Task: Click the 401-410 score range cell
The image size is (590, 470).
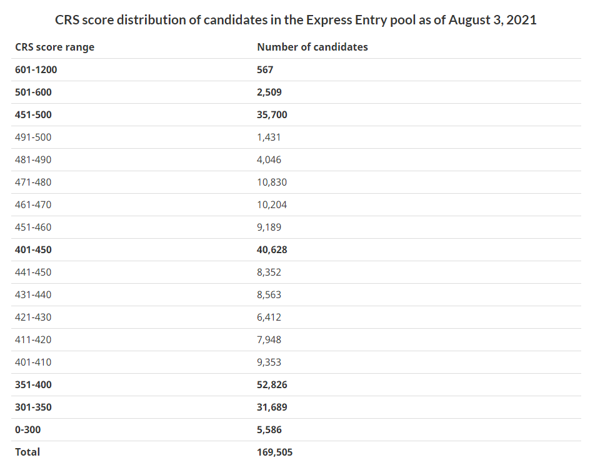Action: [33, 362]
